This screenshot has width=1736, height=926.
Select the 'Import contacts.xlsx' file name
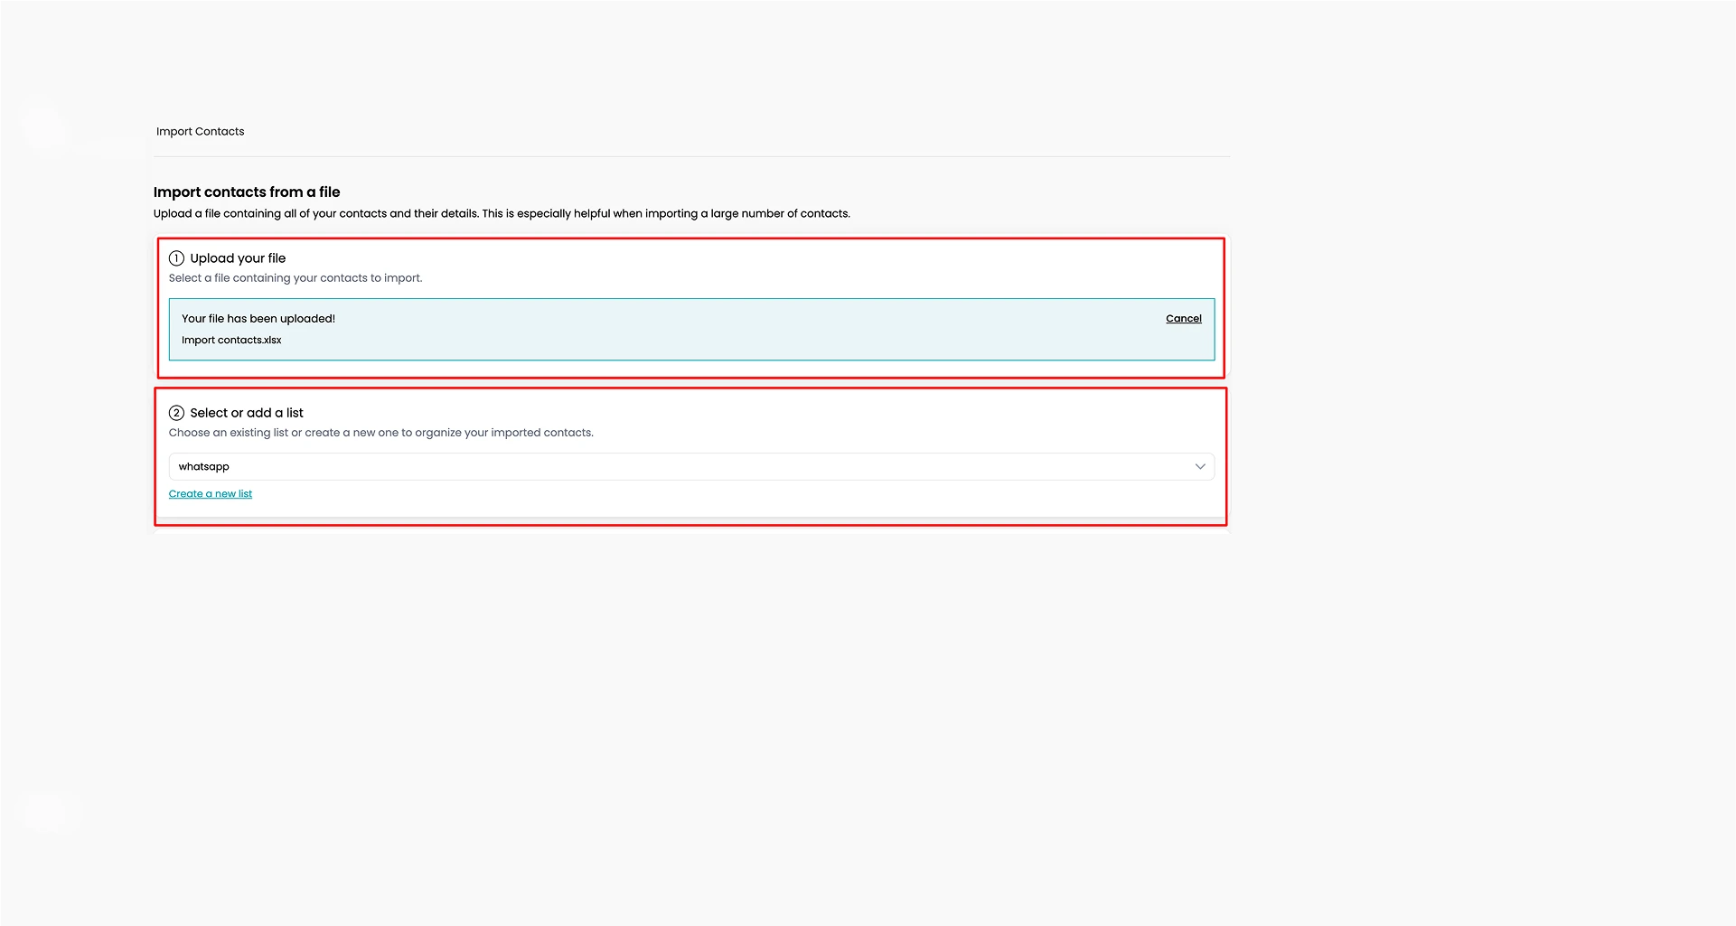click(x=231, y=341)
